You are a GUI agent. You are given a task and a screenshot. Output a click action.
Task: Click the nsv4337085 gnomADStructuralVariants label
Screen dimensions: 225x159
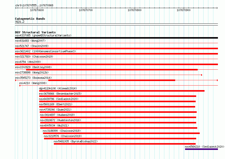point(43,35)
